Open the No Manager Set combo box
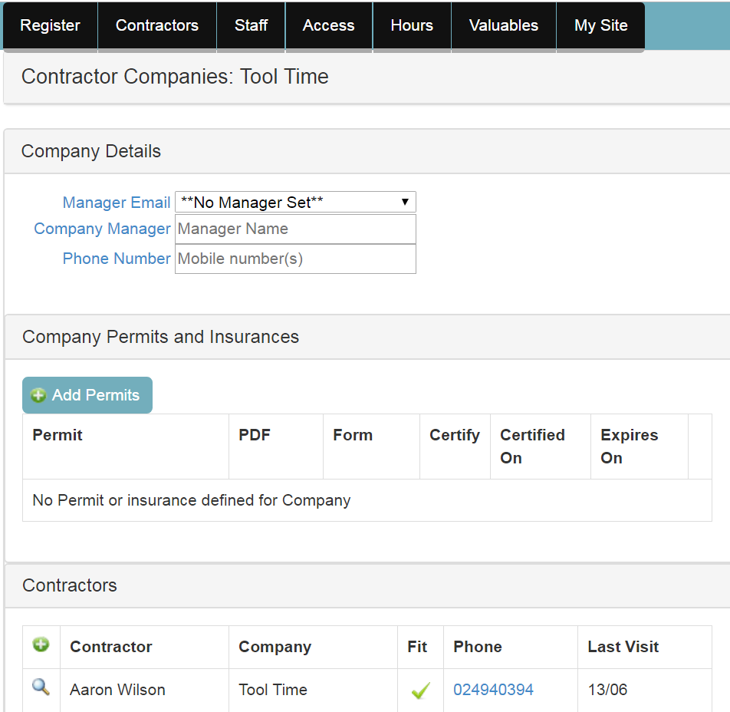The image size is (730, 712). [295, 202]
